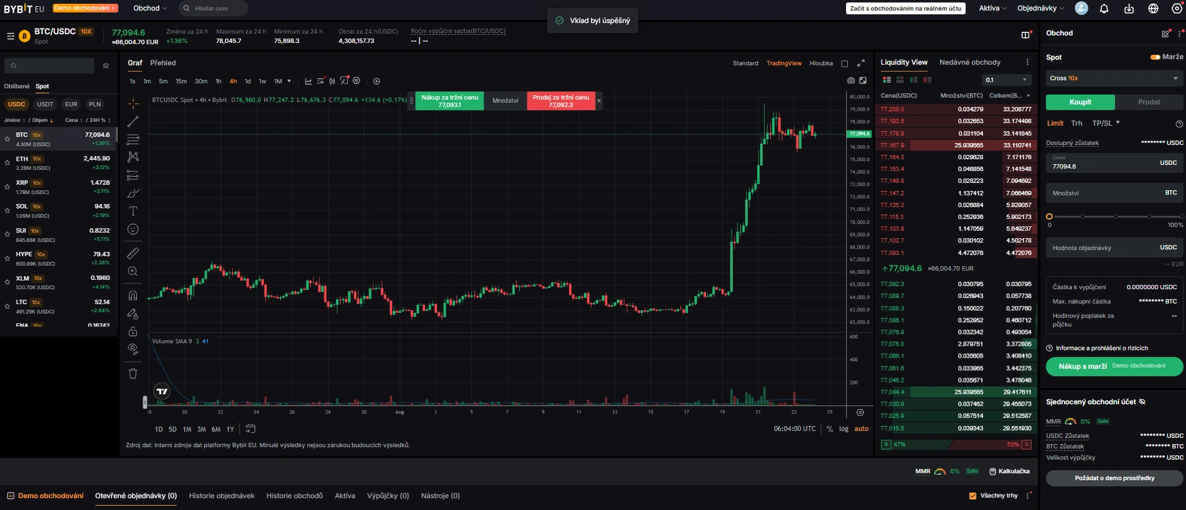1186x510 pixels.
Task: Take a chart snapshot with camera icon
Action: pyautogui.click(x=850, y=81)
